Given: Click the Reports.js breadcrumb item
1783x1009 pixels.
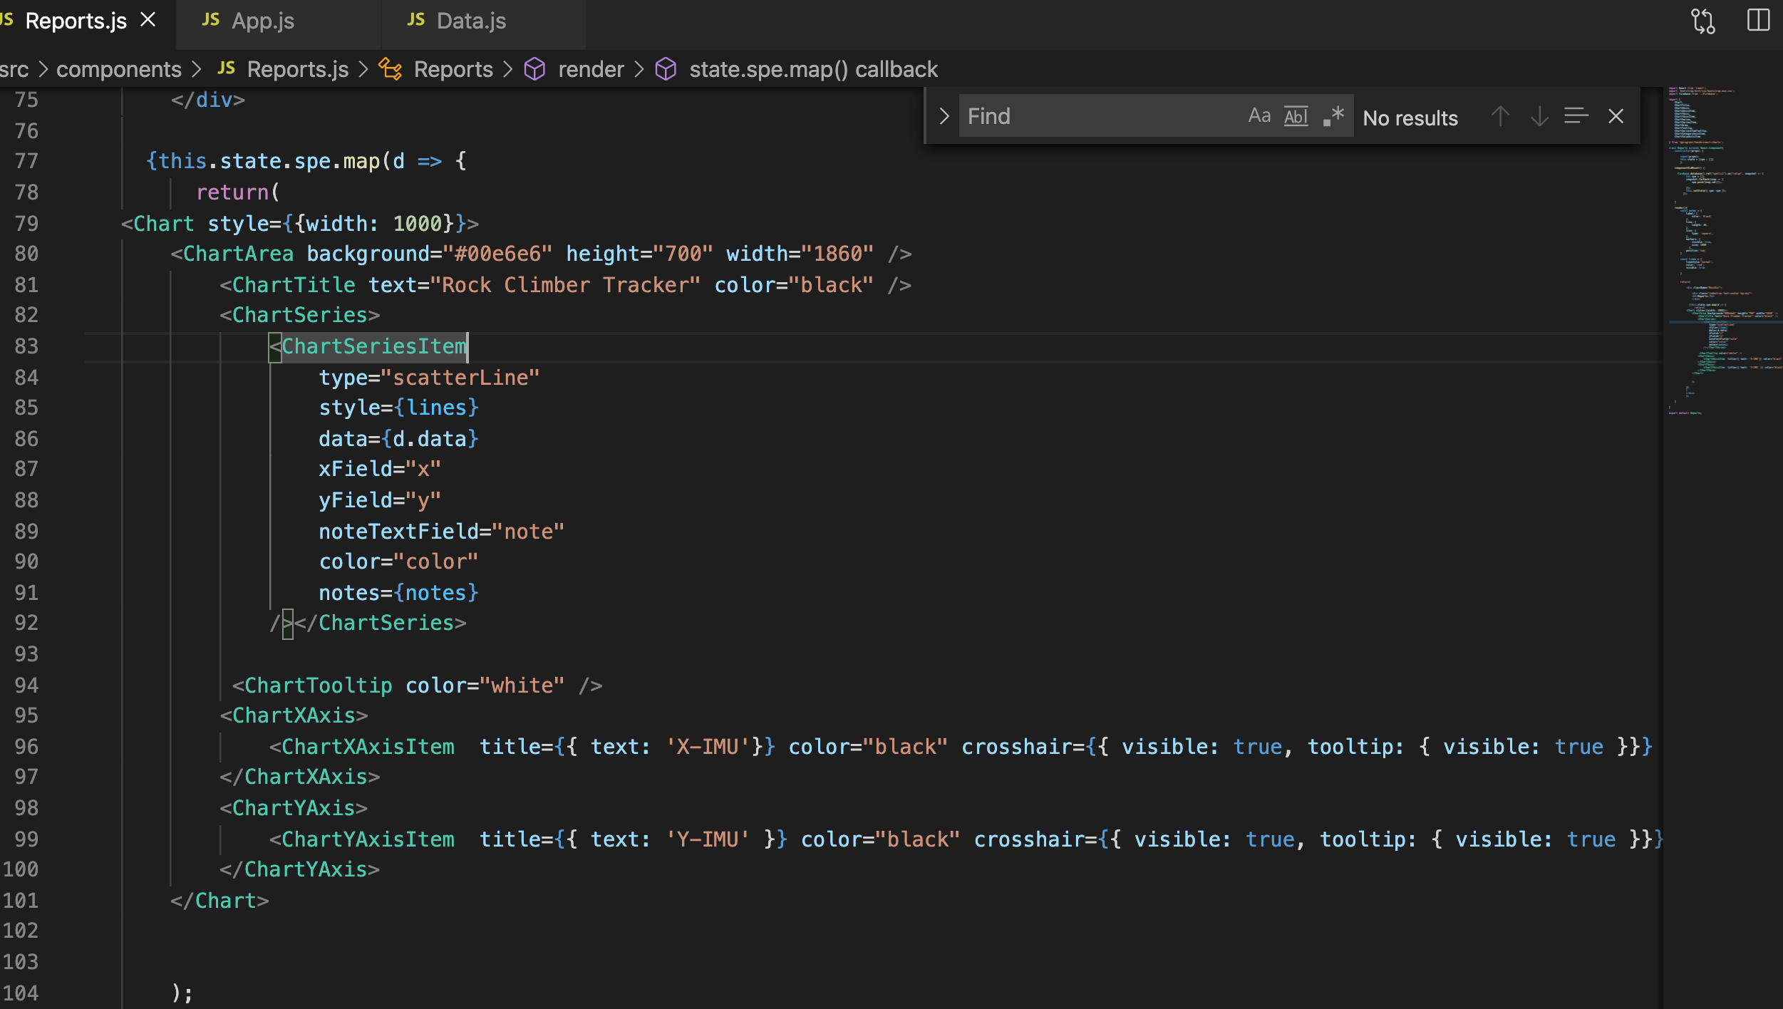Looking at the screenshot, I should click(x=297, y=69).
